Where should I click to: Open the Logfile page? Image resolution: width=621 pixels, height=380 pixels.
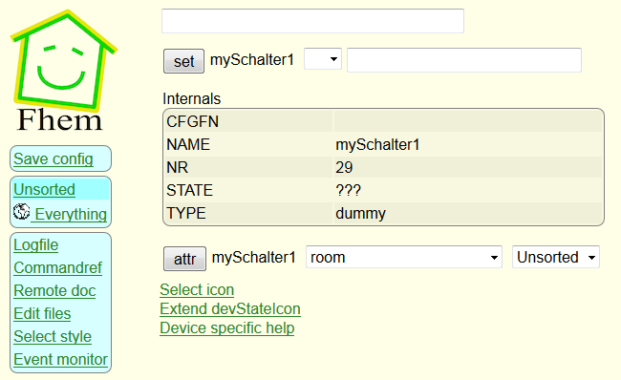point(36,244)
